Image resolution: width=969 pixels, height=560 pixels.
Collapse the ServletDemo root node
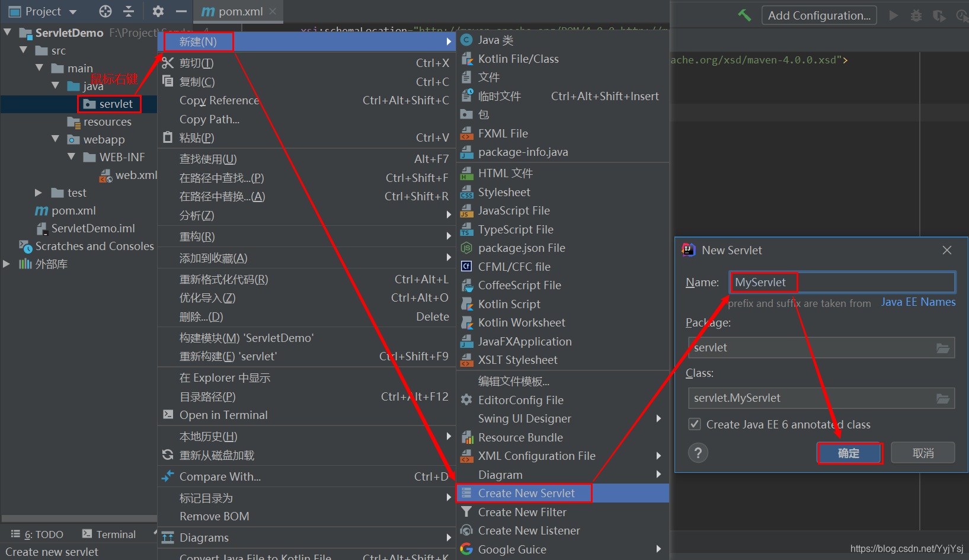click(8, 32)
